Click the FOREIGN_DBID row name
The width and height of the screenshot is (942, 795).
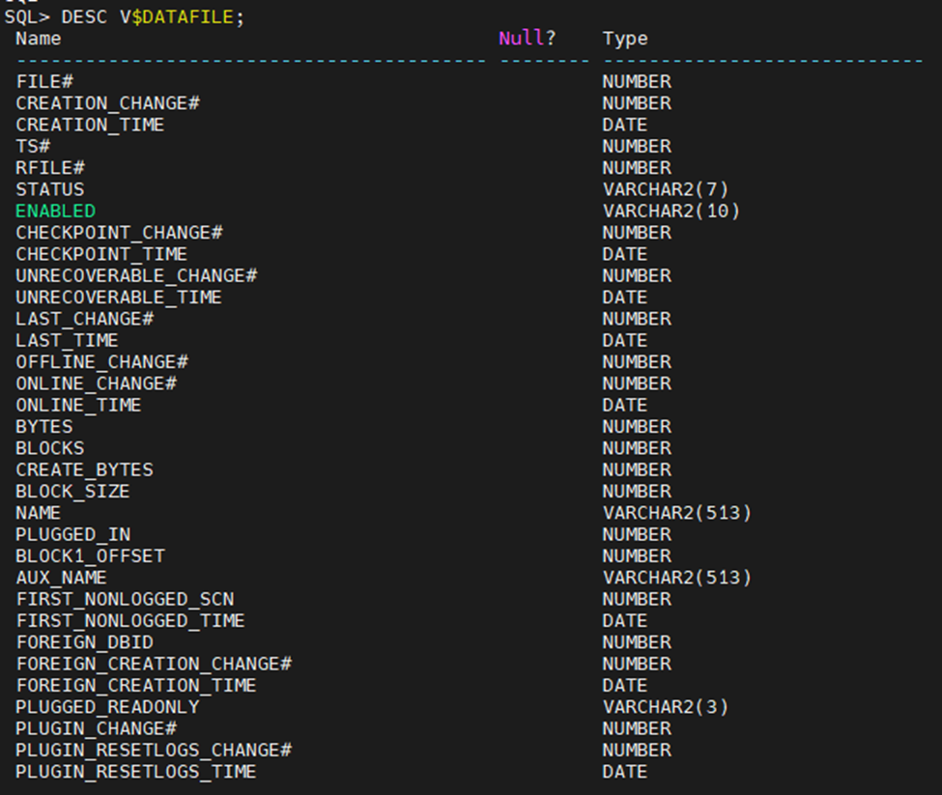tap(85, 643)
